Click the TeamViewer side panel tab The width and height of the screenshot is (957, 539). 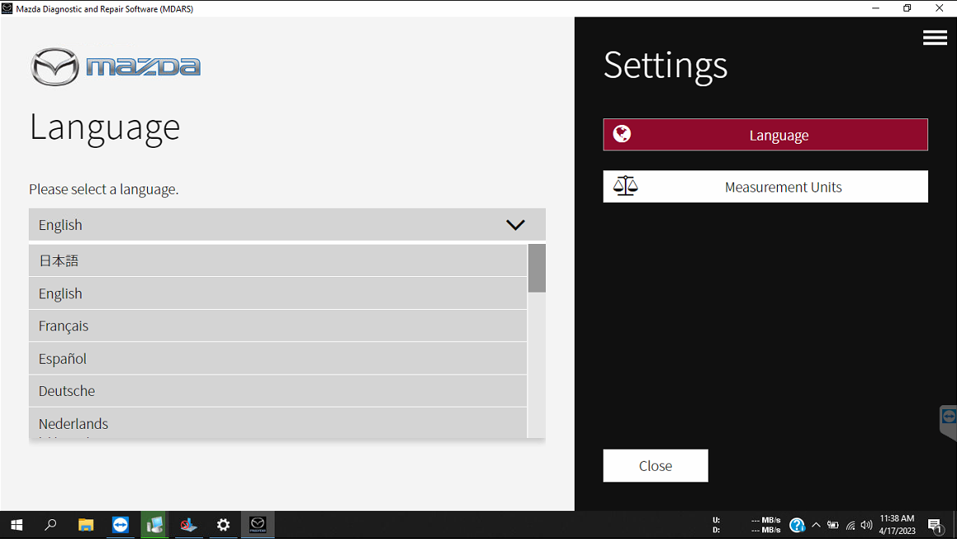pyautogui.click(x=948, y=421)
